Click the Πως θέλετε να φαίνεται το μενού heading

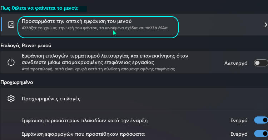click(39, 8)
